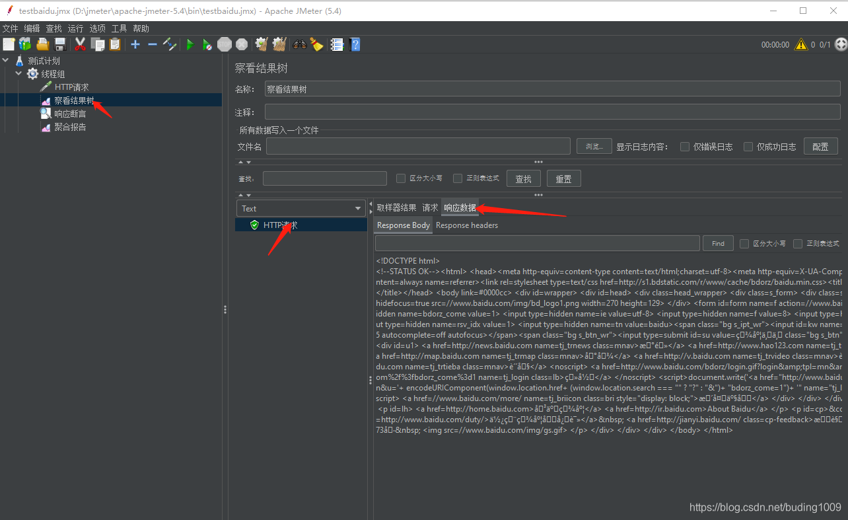Select HTTP请求 sample result
848x520 pixels.
[x=280, y=225]
